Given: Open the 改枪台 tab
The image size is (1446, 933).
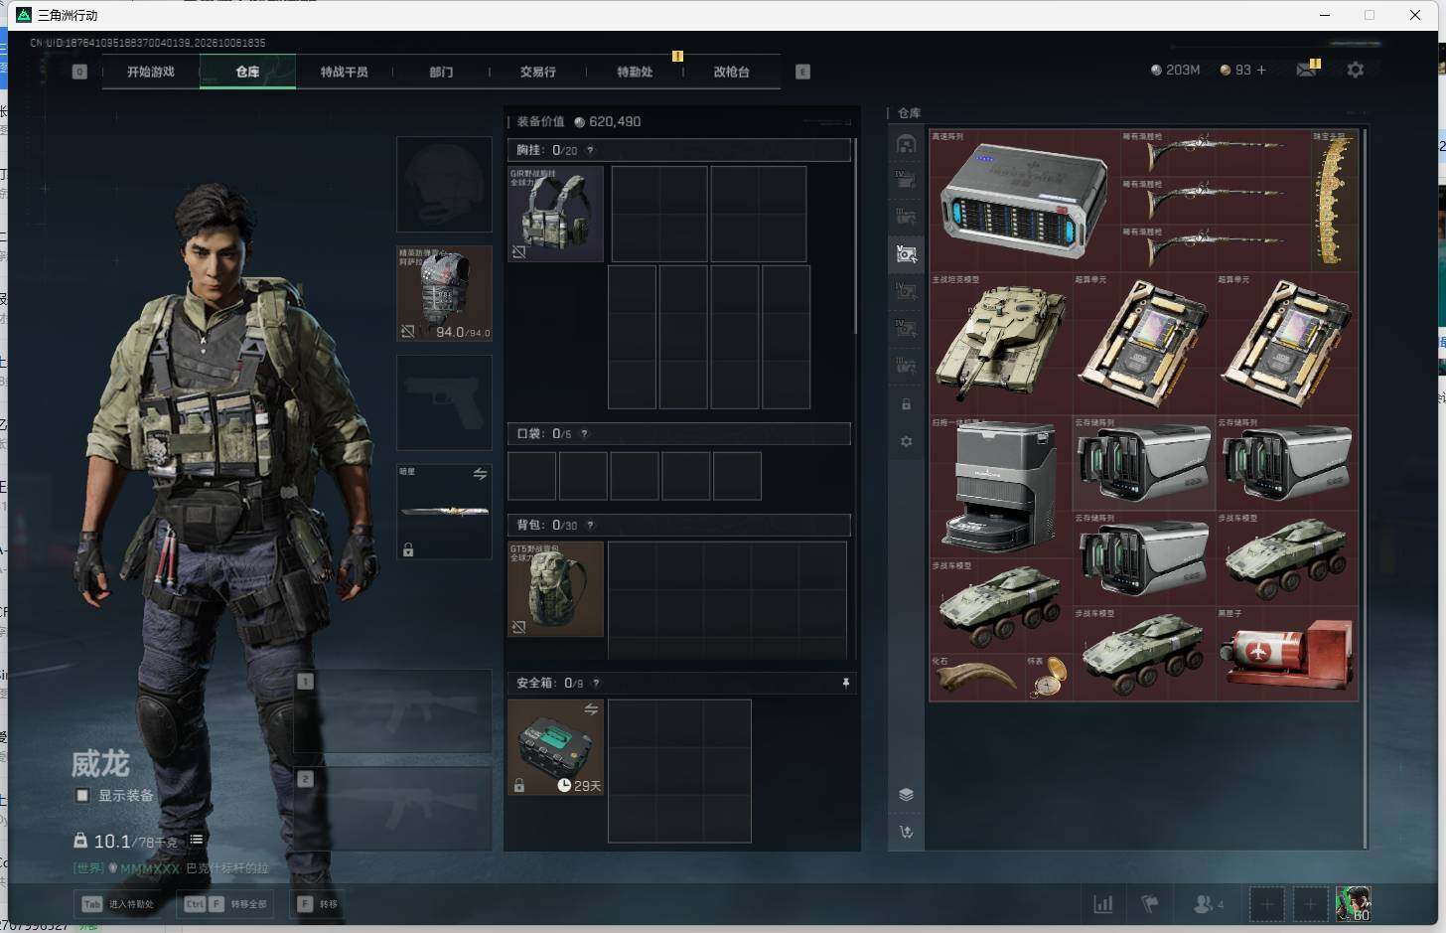Looking at the screenshot, I should pyautogui.click(x=732, y=72).
